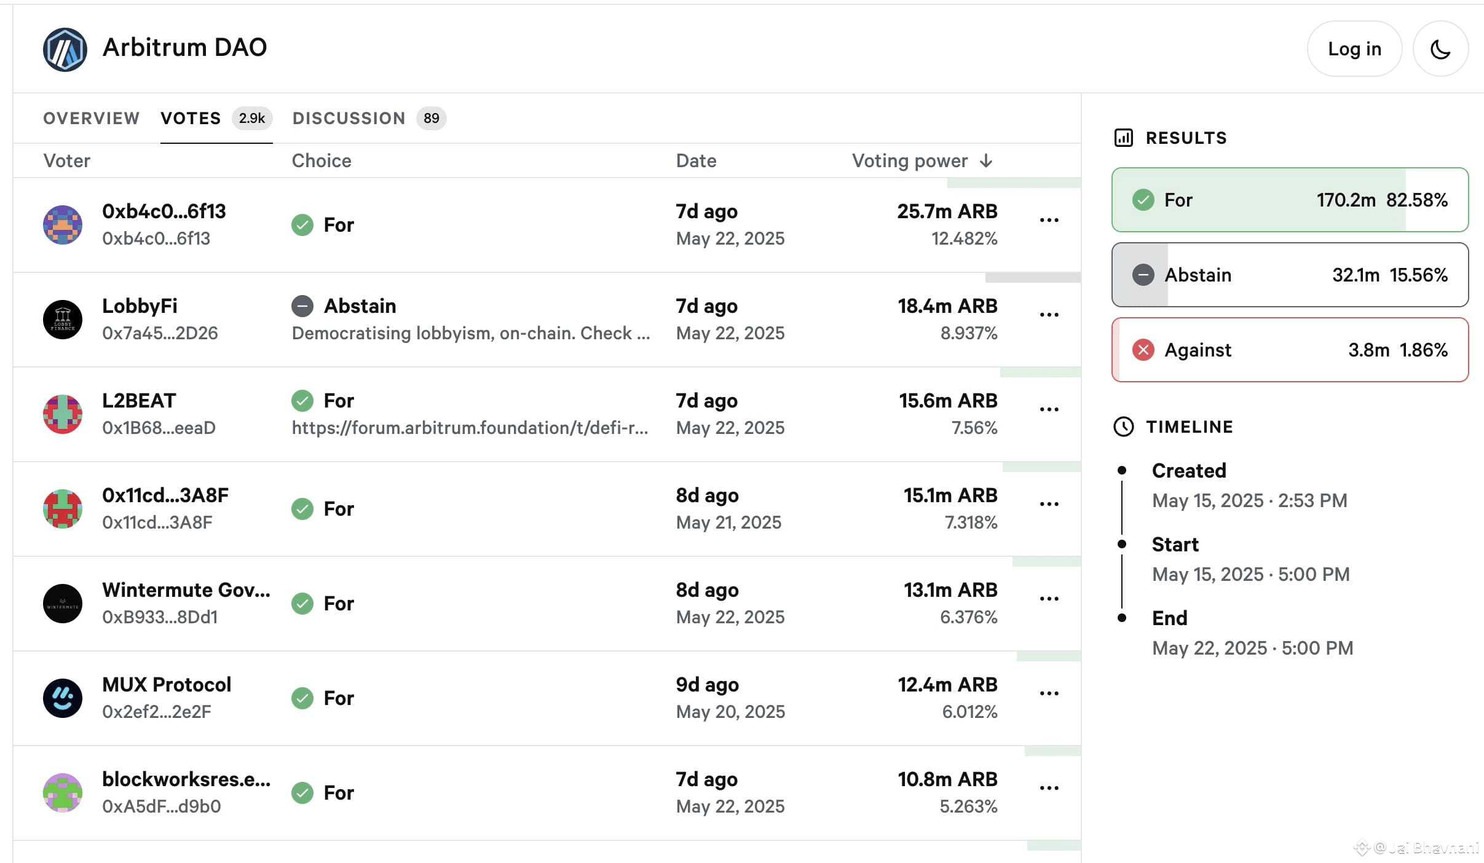
Task: Click the address 0x7a45...2D26
Action: click(160, 333)
